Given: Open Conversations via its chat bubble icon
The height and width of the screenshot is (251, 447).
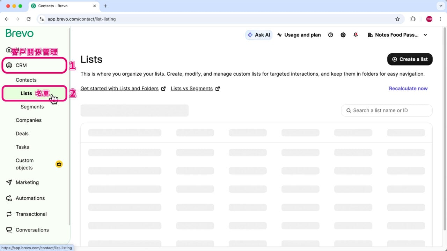Looking at the screenshot, I should point(8,230).
